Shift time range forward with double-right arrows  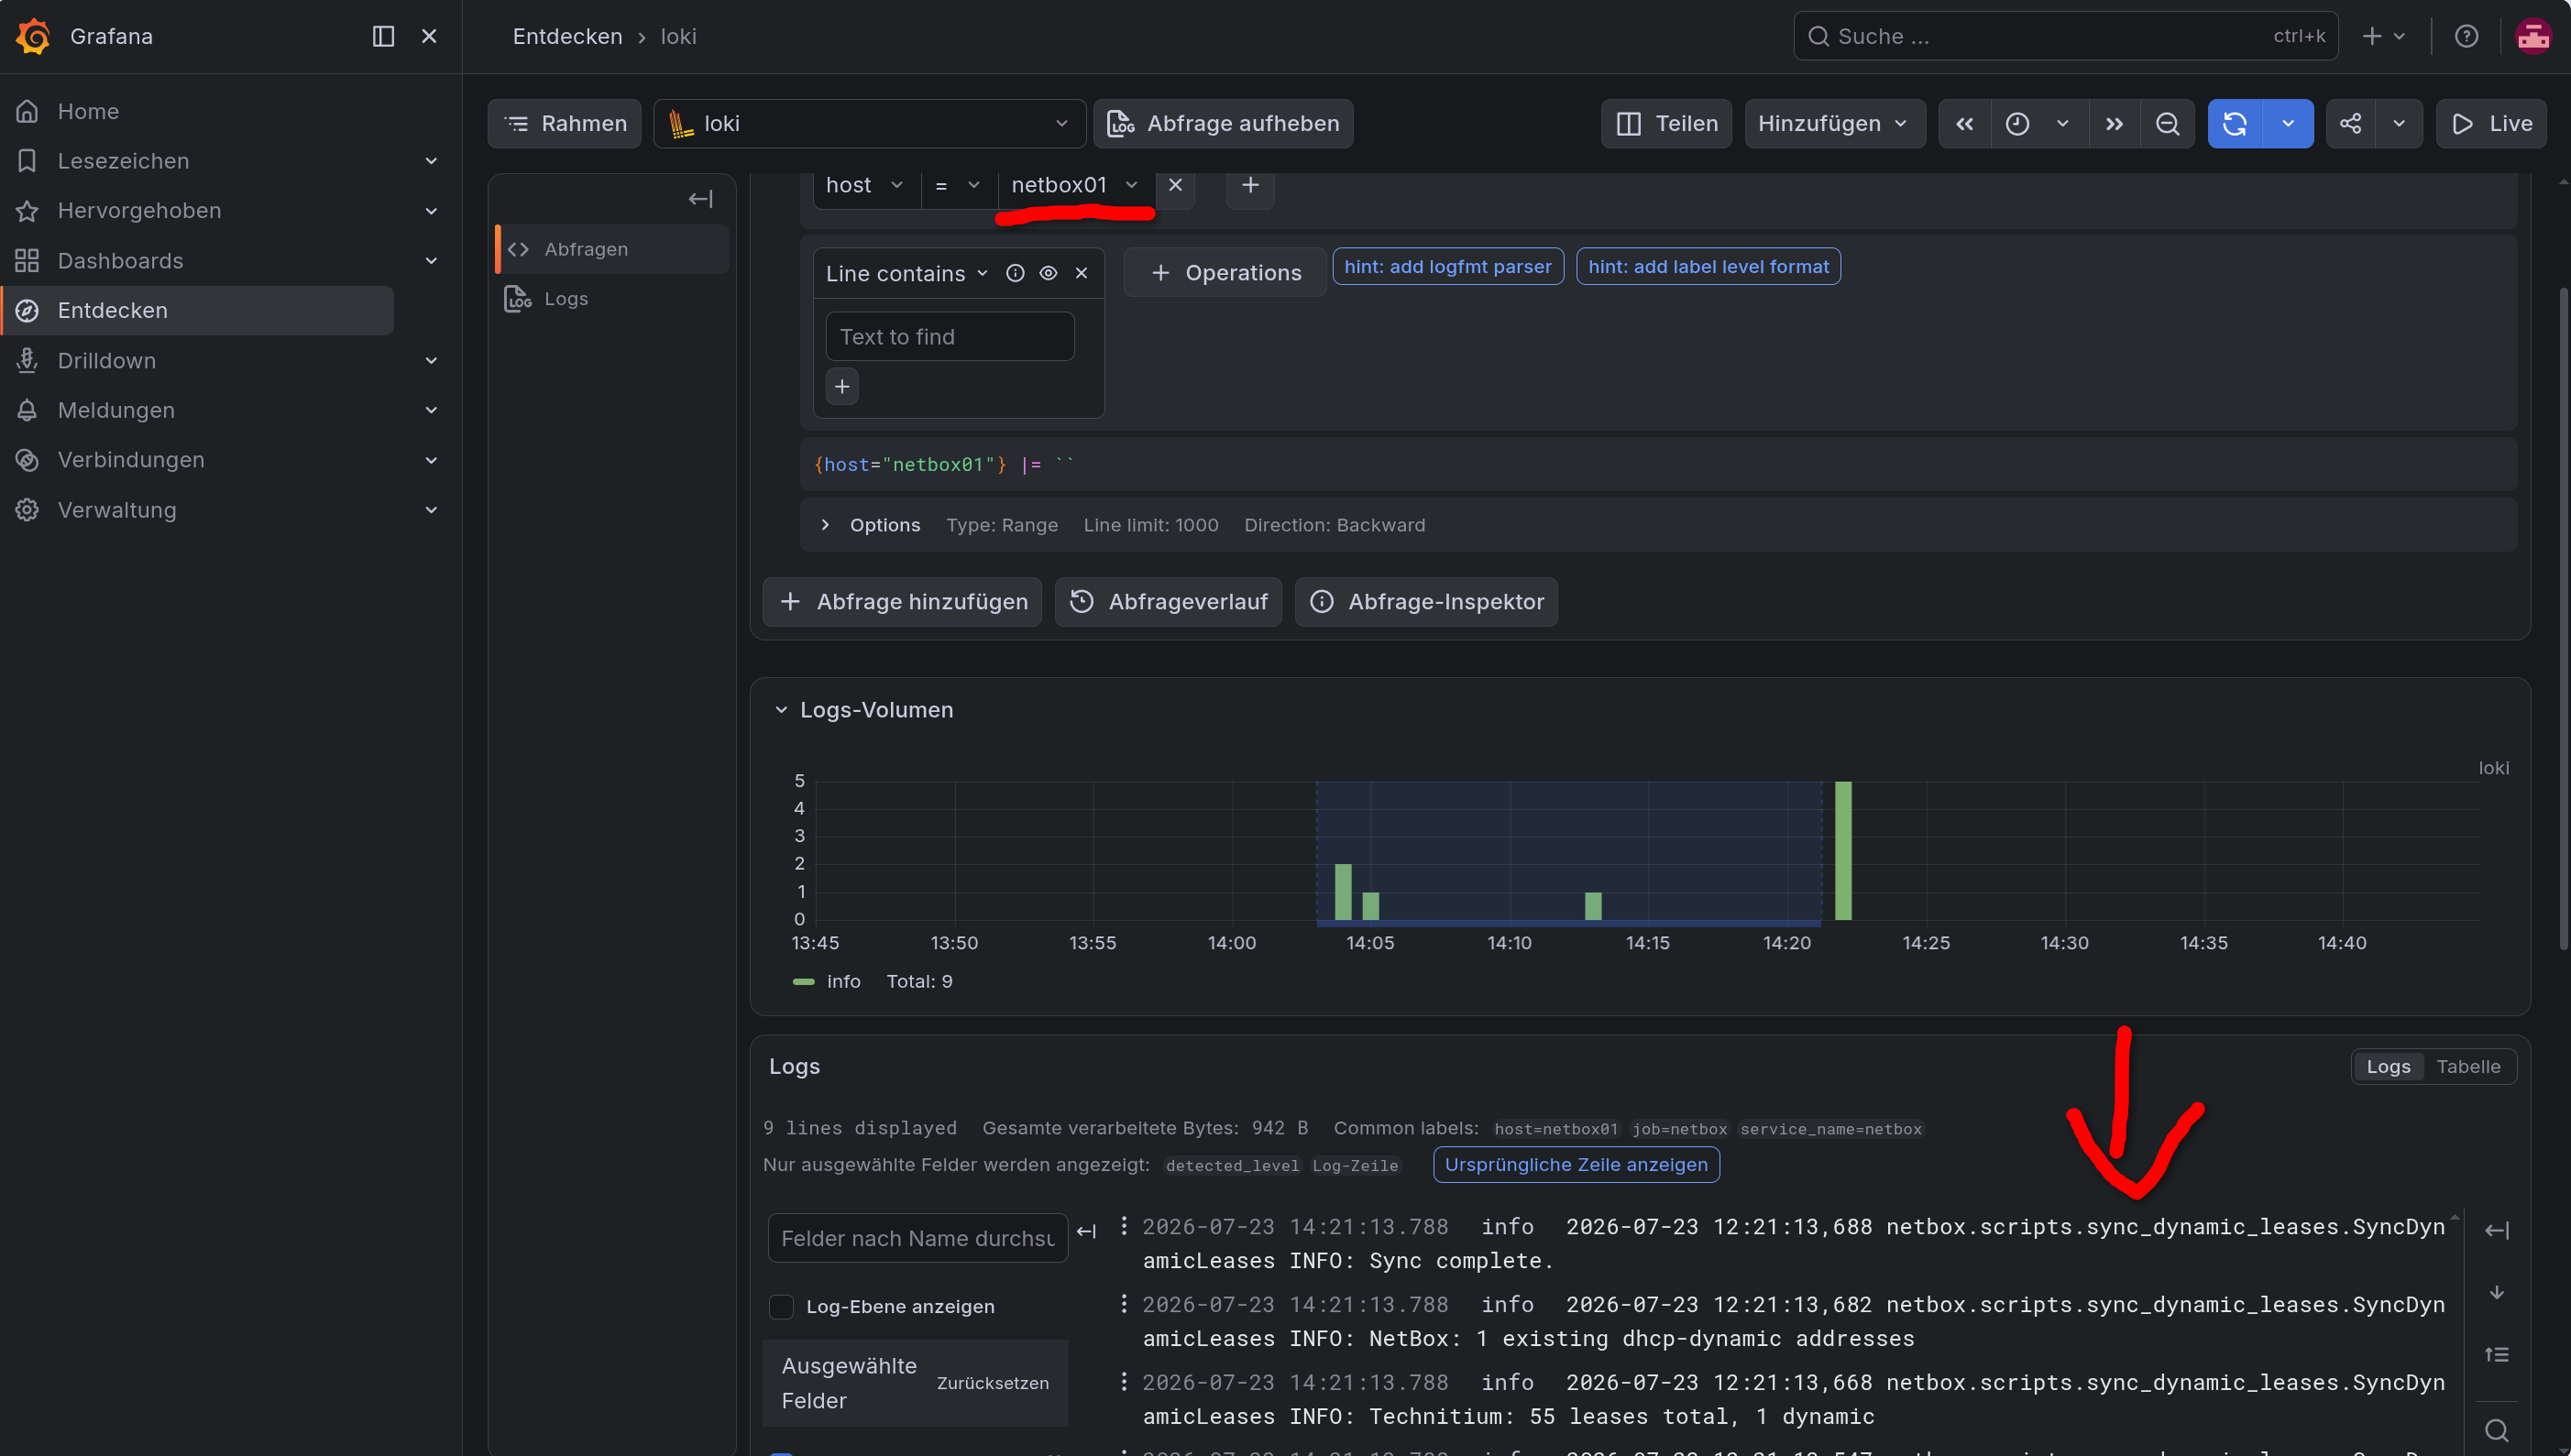2114,124
